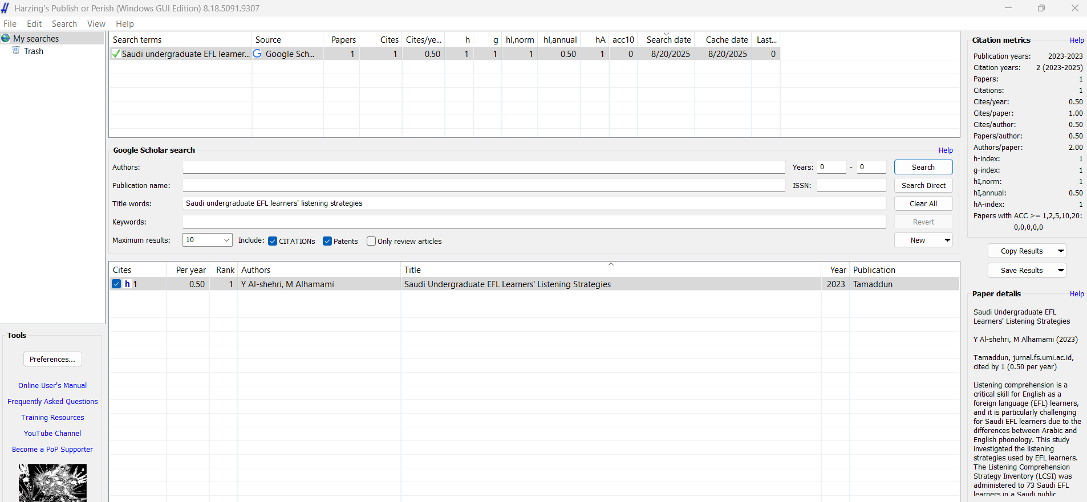
Task: Open the File menu
Action: tap(10, 24)
